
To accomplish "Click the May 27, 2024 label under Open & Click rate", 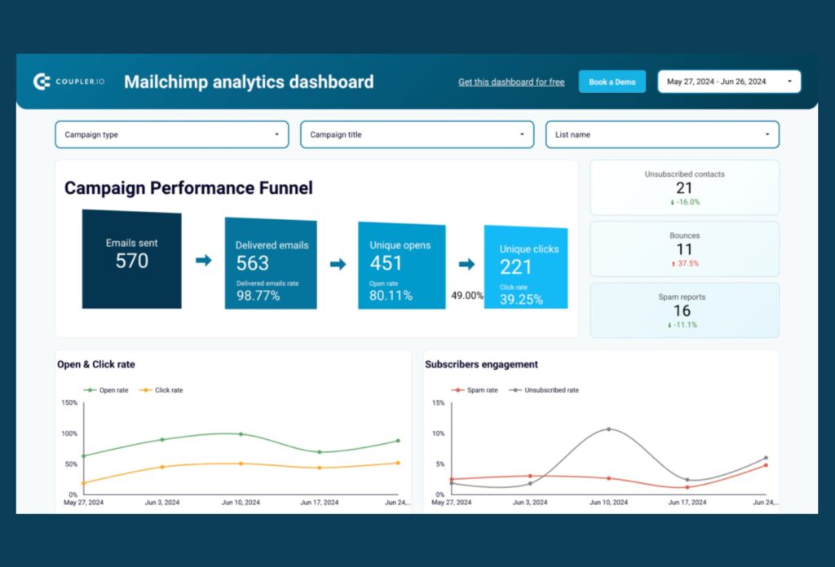I will [x=84, y=502].
